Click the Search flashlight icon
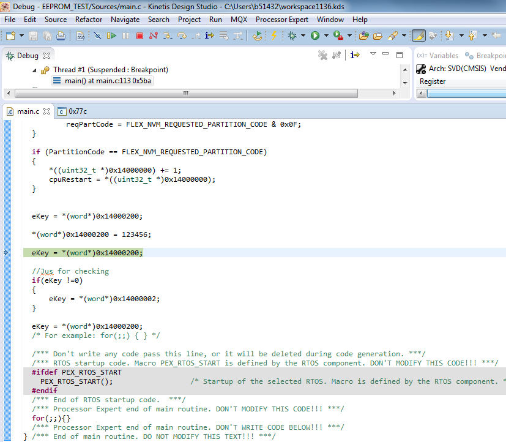 tap(393, 36)
